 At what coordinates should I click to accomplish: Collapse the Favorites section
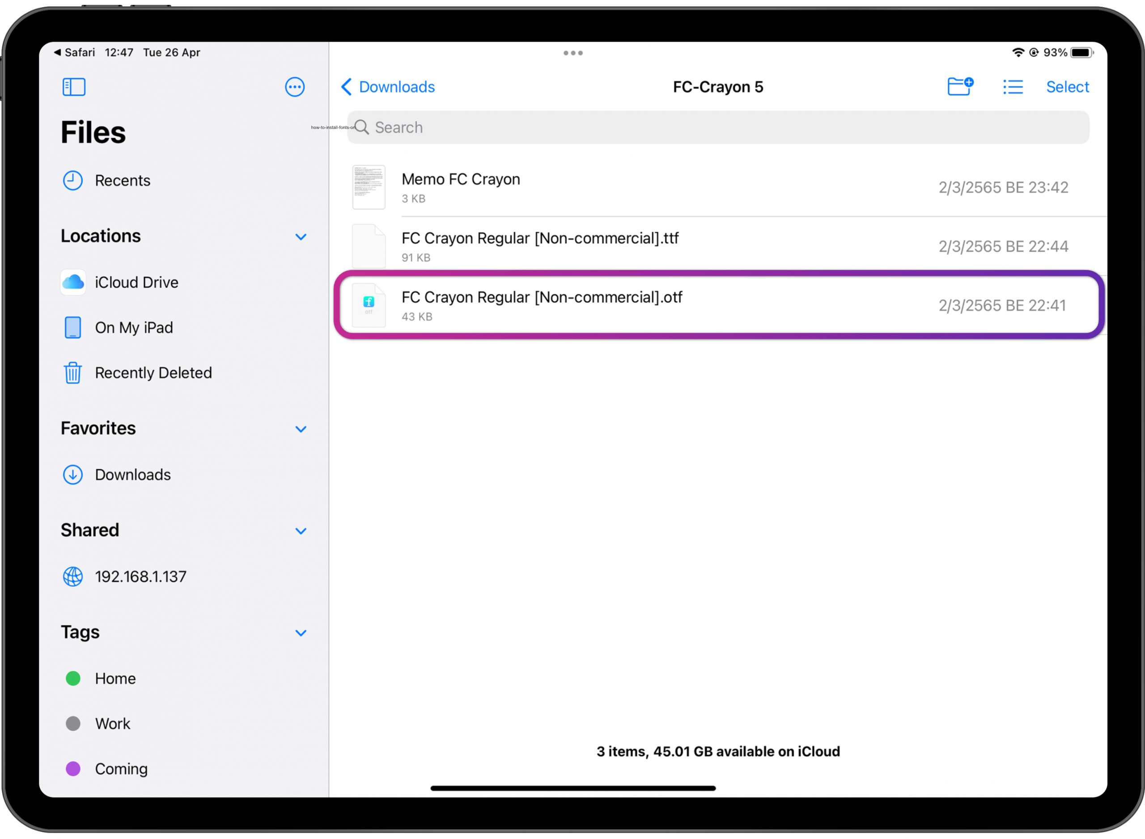[301, 429]
